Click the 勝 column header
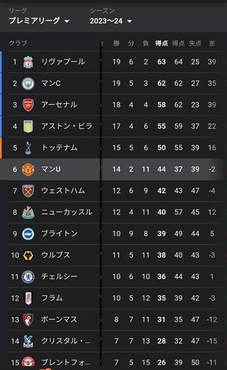Screen dimensions: 227x370 116,43
